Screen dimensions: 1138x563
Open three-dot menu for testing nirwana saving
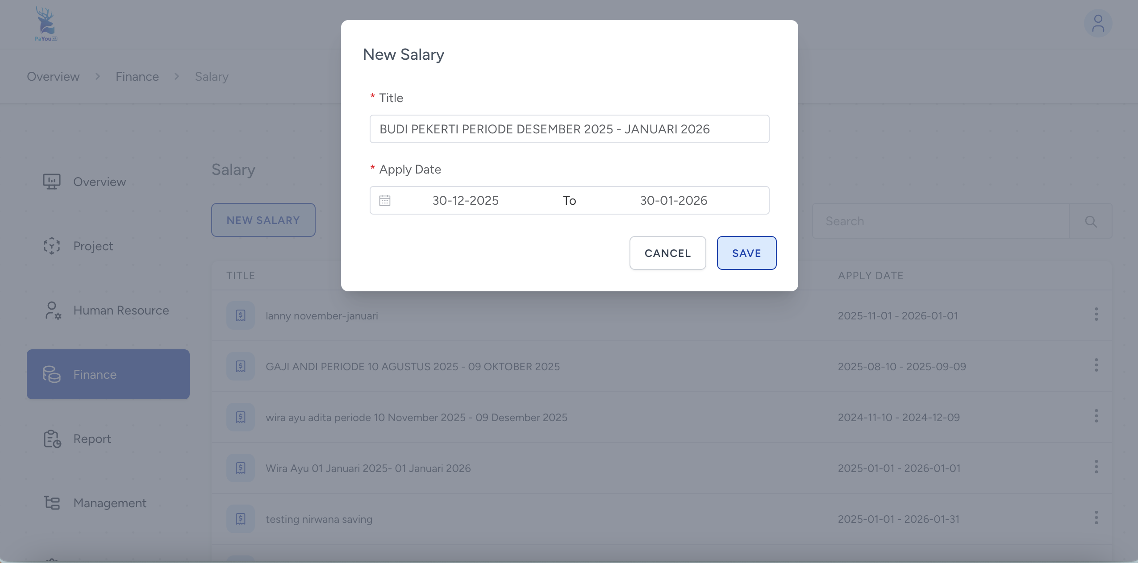pos(1096,518)
